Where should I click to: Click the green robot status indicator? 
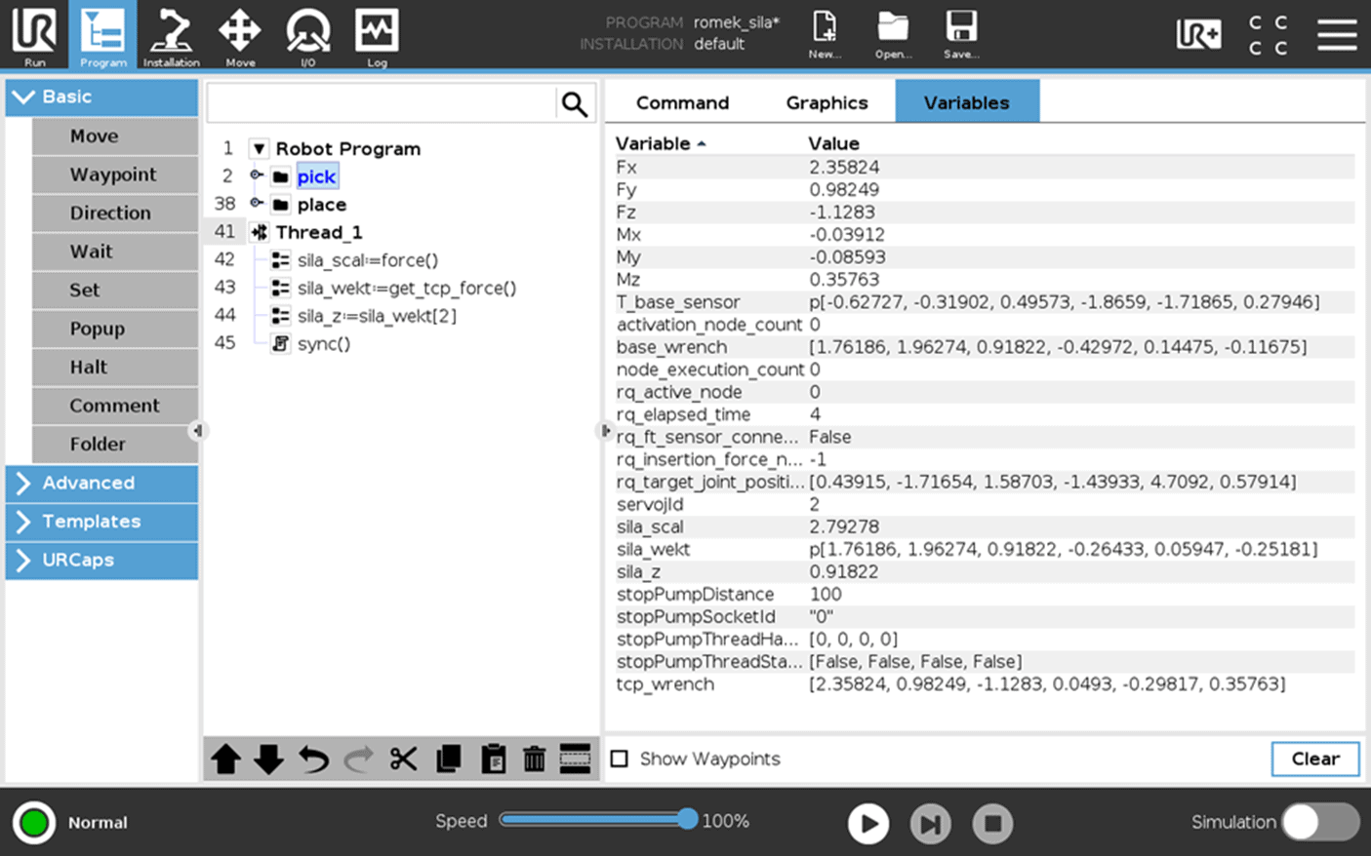click(x=34, y=823)
